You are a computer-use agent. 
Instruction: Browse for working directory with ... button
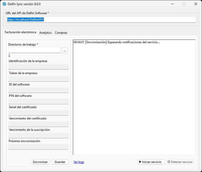click(65, 50)
